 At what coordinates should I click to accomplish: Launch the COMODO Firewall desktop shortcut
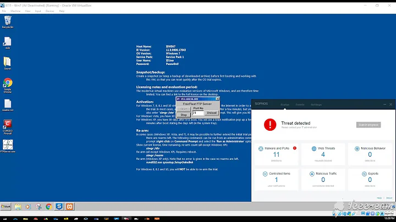click(x=8, y=127)
